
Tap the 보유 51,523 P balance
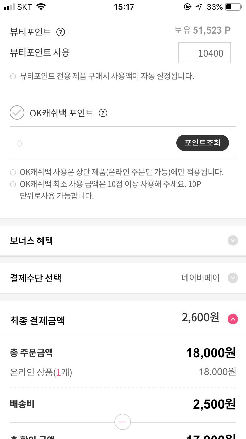click(x=202, y=30)
